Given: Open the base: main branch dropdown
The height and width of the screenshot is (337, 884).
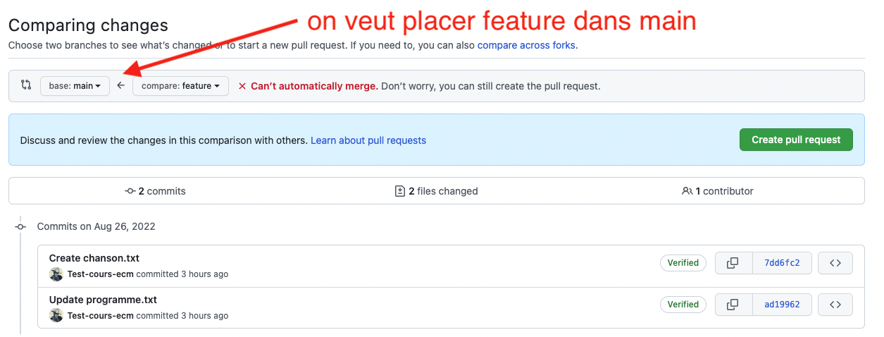Looking at the screenshot, I should [75, 86].
